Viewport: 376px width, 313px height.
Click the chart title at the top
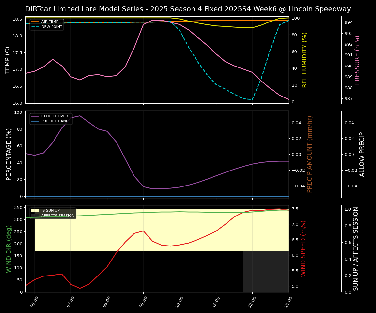click(188, 9)
